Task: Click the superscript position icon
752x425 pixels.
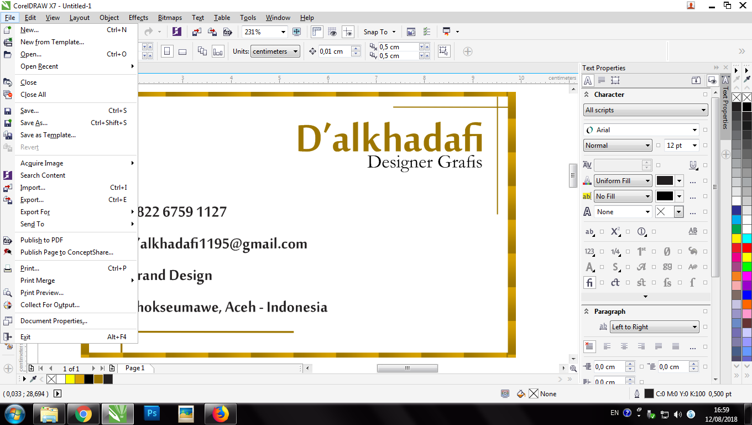Action: tap(615, 232)
